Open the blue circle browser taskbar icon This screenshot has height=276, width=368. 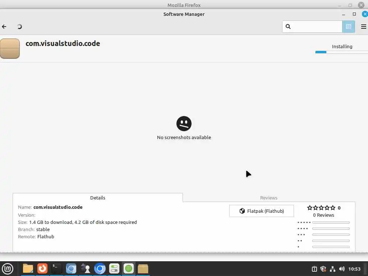100,269
